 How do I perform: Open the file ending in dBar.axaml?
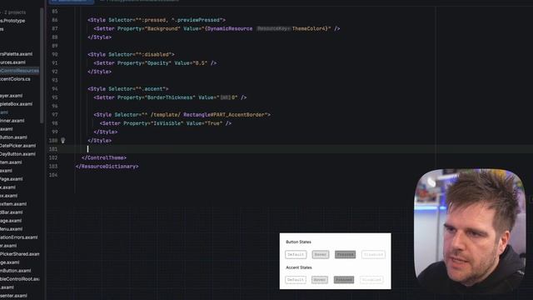(11, 212)
